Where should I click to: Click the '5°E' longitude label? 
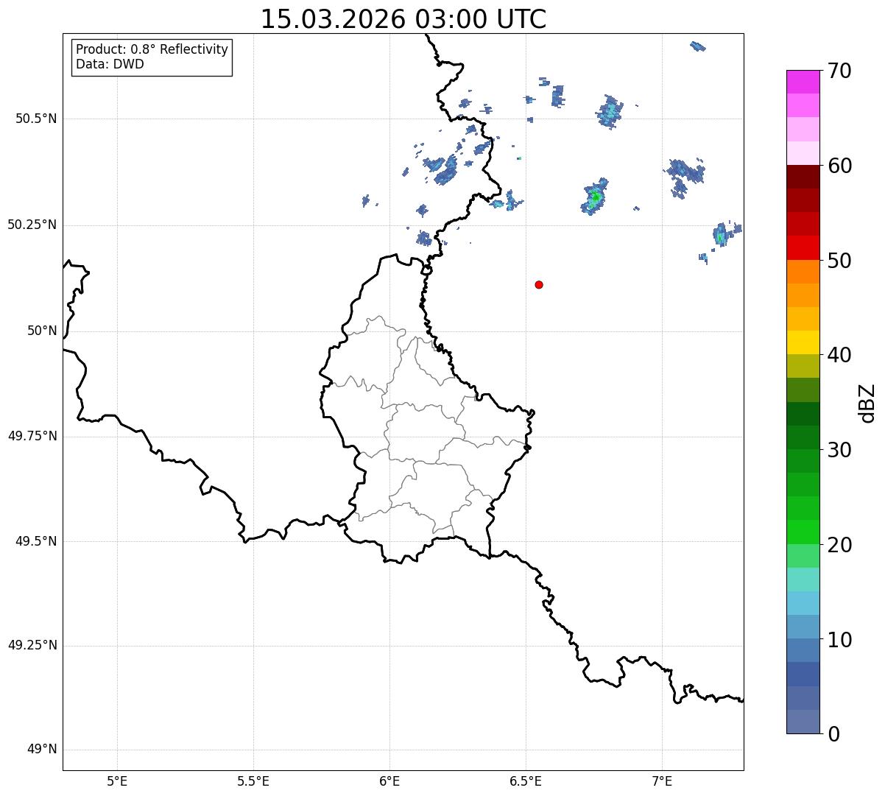[x=117, y=781]
